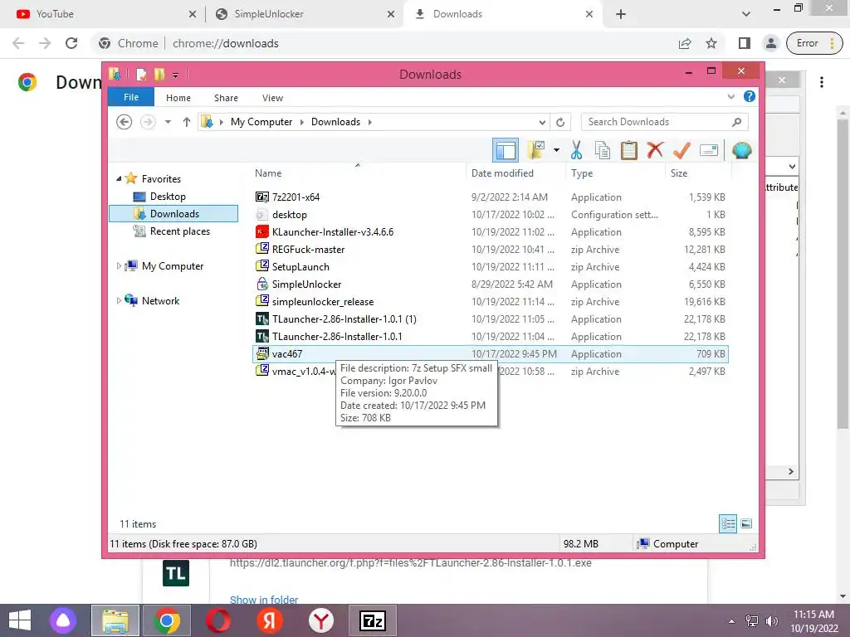850x637 pixels.
Task: Click the new folder quick access icon
Action: coord(159,74)
